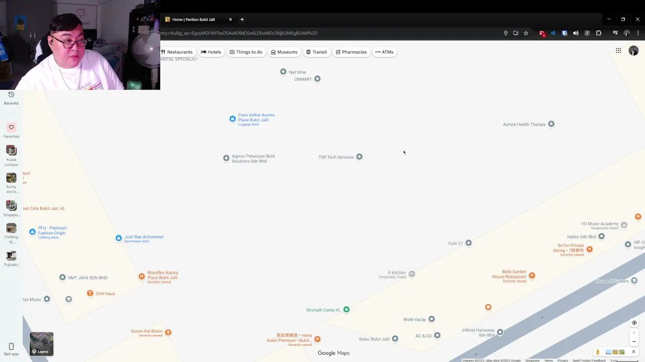
Task: Select the PFO Premium Fashion Origin marker
Action: [32, 231]
